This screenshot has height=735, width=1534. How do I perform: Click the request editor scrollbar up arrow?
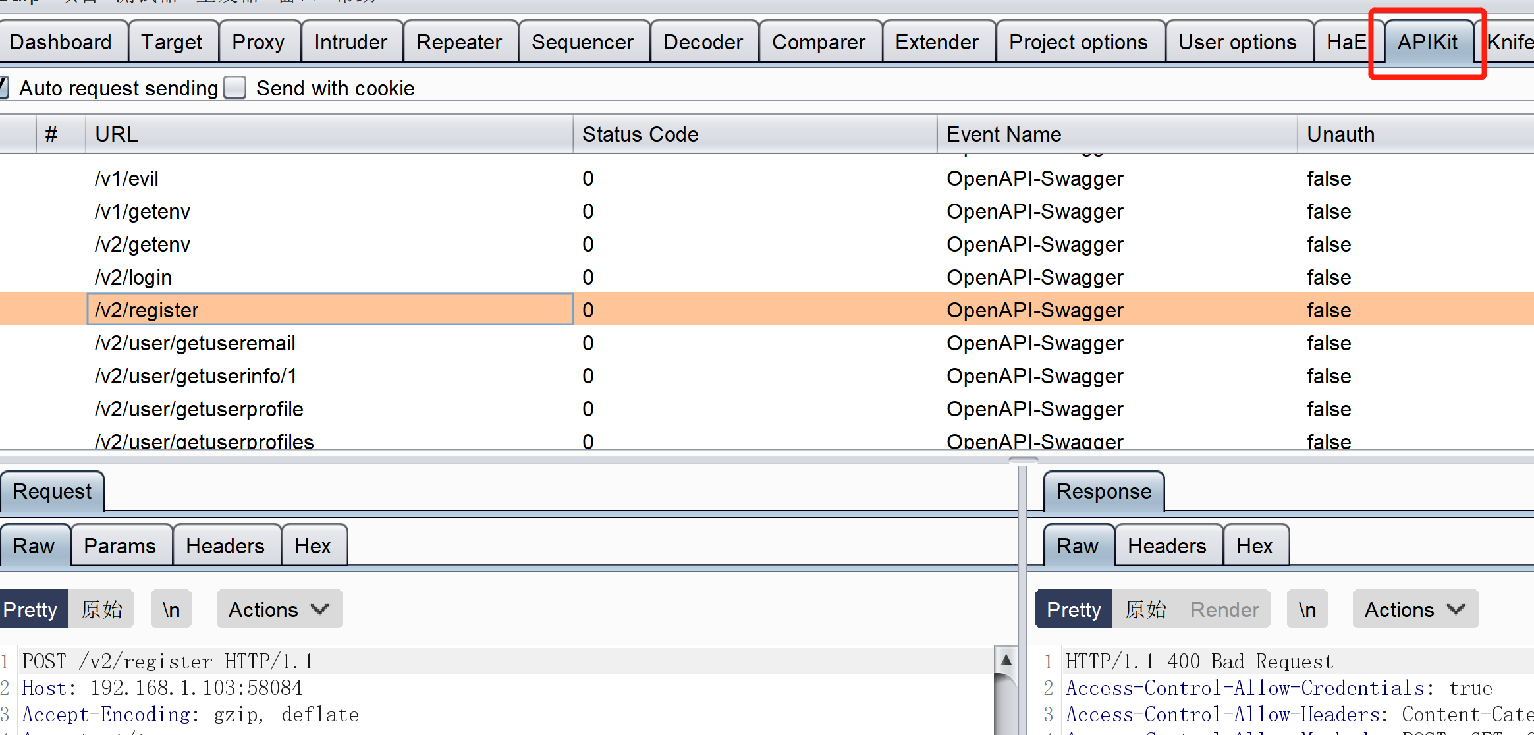tap(1006, 659)
